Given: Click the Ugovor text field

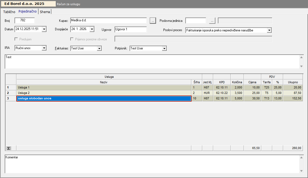Looking at the screenshot, I should [x=131, y=29].
